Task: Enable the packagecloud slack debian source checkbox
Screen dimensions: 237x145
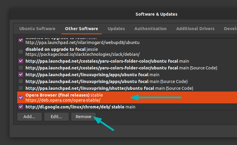Action: coord(21,52)
